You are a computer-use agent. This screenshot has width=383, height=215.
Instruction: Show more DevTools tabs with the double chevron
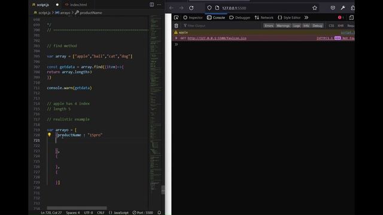306,17
